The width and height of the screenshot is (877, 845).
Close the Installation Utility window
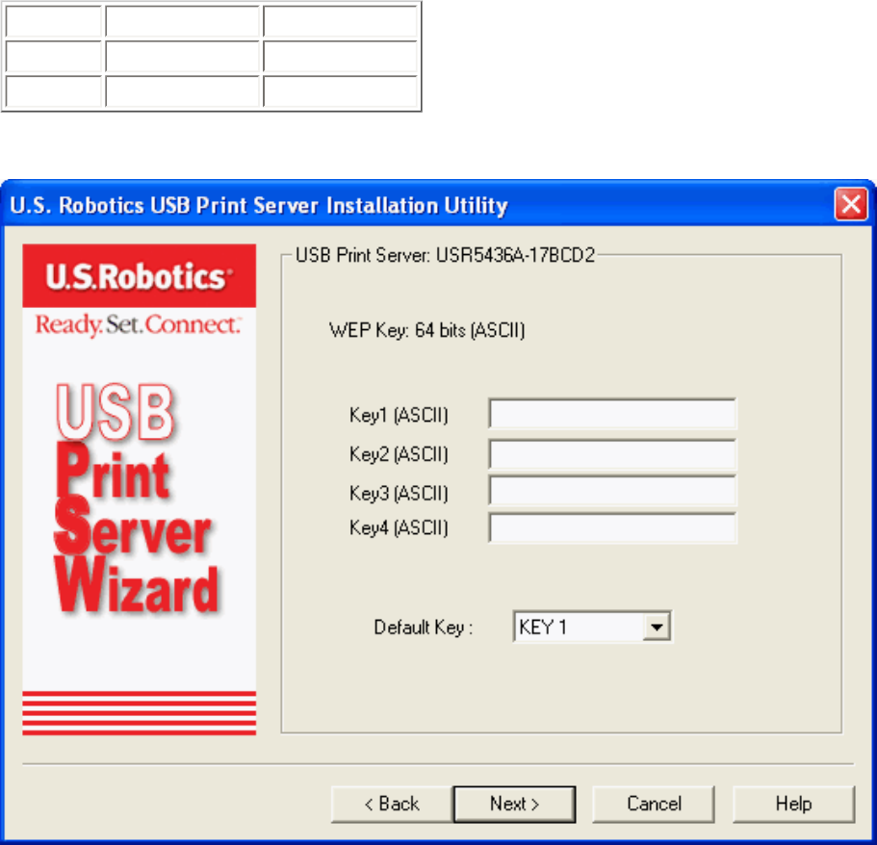851,204
